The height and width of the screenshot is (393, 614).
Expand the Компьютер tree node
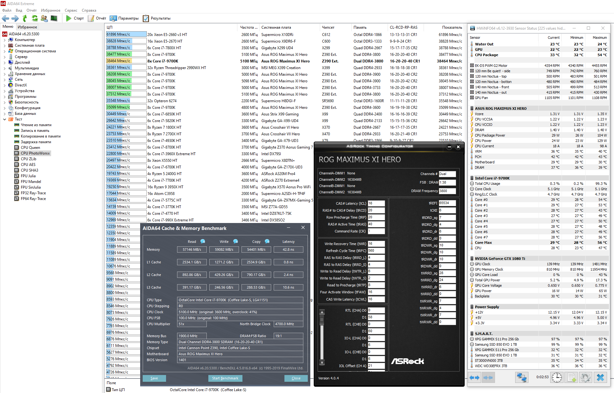4,40
